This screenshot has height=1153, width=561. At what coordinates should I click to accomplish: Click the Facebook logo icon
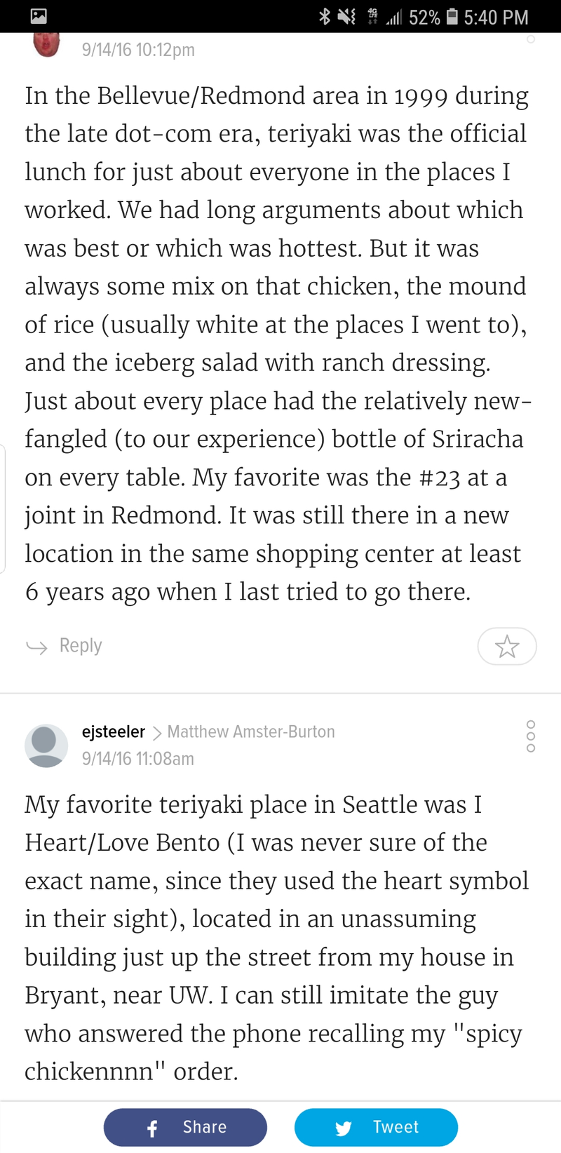tap(152, 1128)
